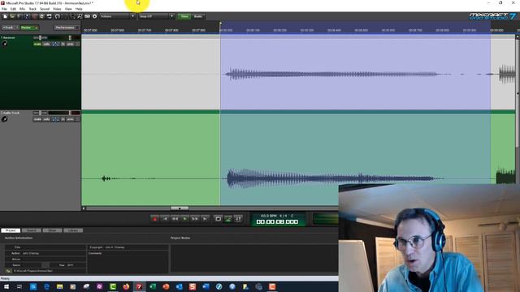
Task: Click the Performance button
Action: pos(65,28)
